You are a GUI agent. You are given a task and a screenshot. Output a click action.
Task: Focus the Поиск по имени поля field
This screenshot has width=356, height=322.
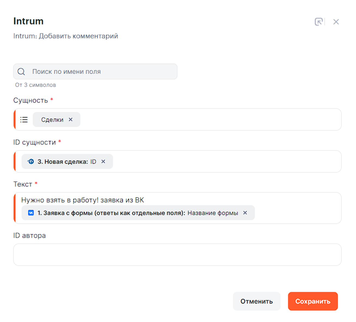pyautogui.click(x=103, y=72)
